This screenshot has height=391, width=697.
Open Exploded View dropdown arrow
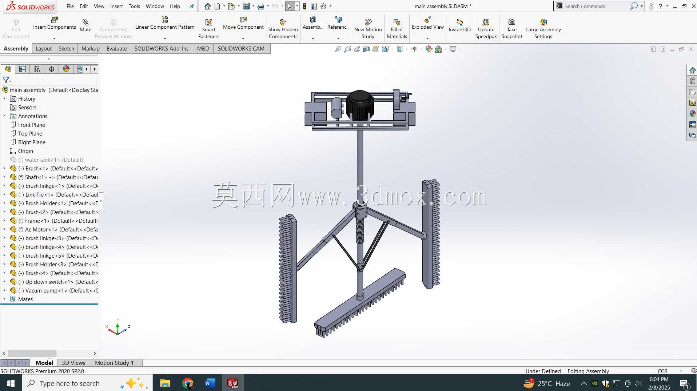coord(427,39)
